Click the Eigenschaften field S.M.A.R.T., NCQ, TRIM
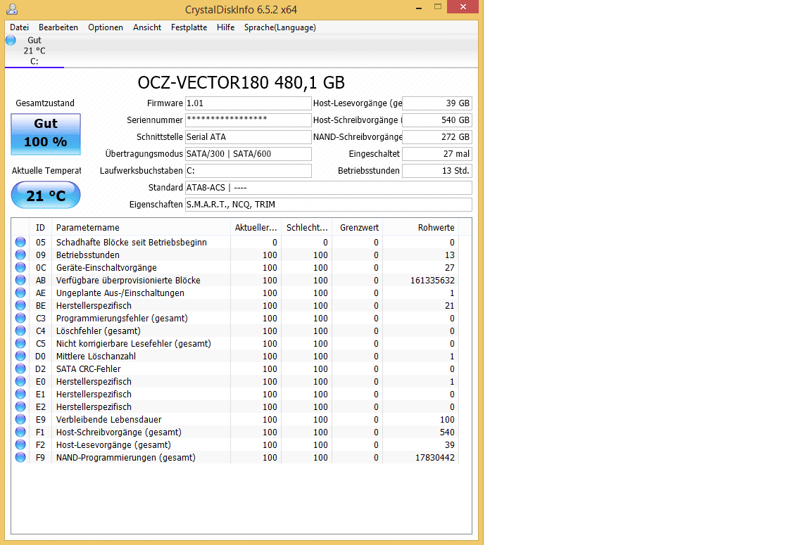 (x=329, y=205)
